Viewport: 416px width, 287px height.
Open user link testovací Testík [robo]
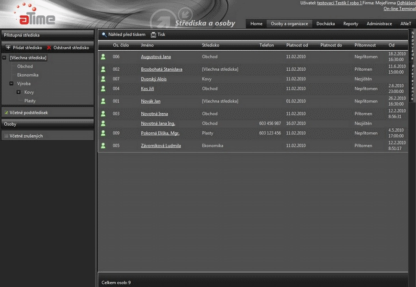(x=339, y=3)
